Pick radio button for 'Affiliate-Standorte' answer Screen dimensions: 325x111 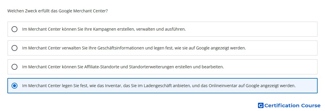click(14, 67)
